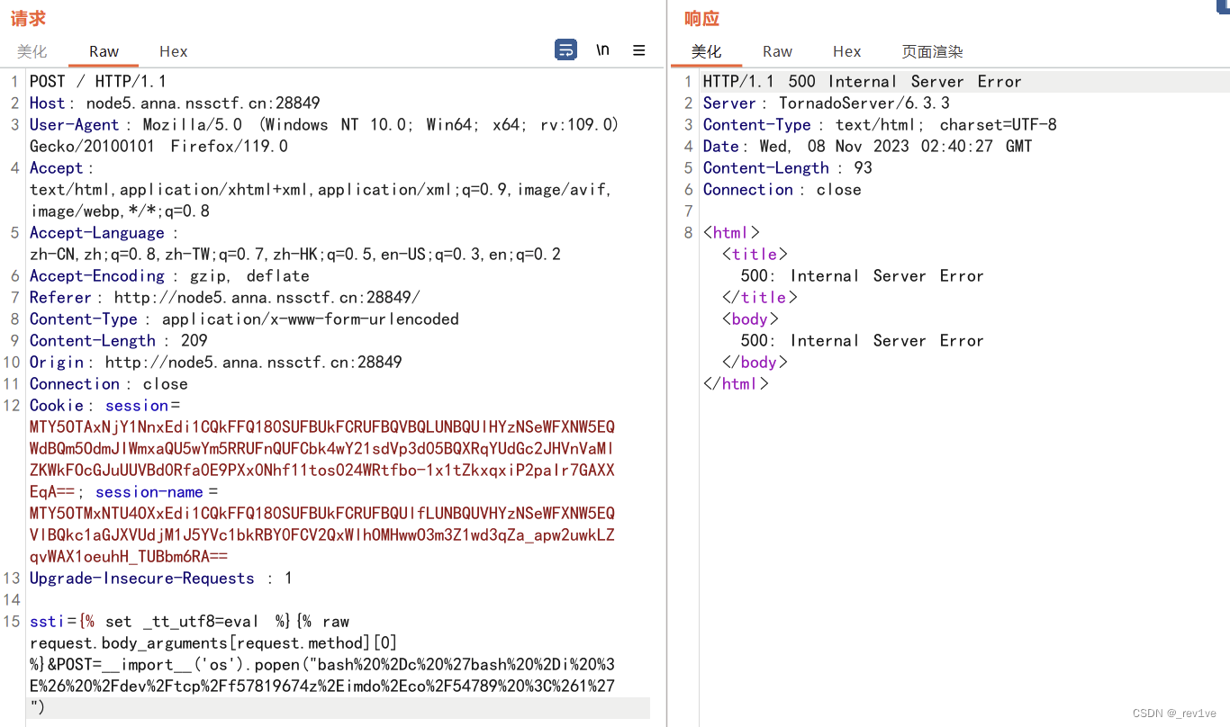Click the Referer header line
Viewport: 1230px width, 727px height.
pos(225,297)
